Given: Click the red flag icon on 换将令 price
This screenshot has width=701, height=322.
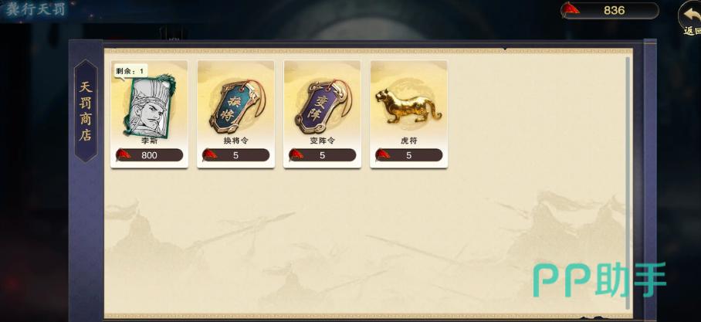Looking at the screenshot, I should click(209, 154).
